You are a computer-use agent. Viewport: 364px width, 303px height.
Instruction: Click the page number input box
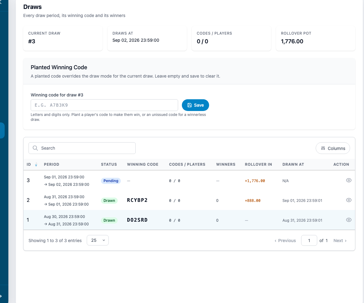coord(309,241)
